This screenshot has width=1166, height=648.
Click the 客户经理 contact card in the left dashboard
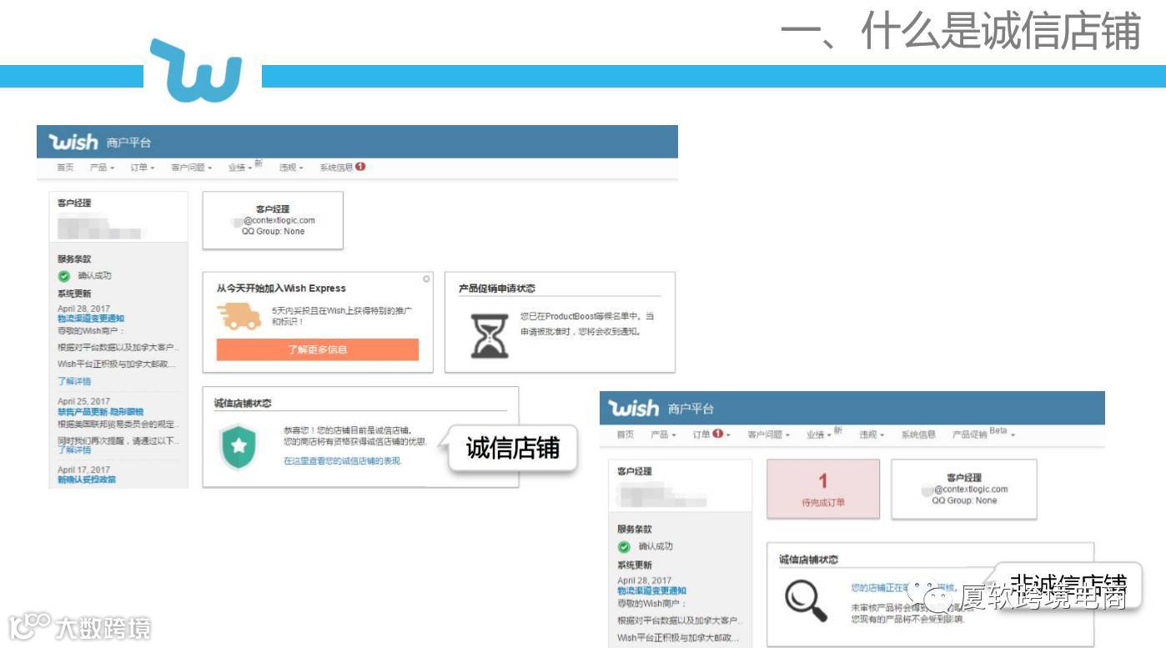click(273, 220)
